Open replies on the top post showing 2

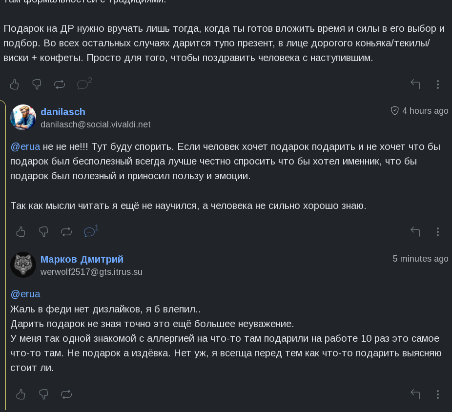(83, 84)
